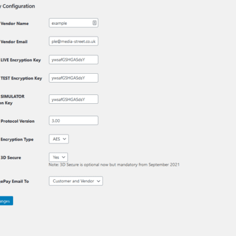
Task: Open the Customer and Vendor email dropdown
Action: click(x=76, y=181)
